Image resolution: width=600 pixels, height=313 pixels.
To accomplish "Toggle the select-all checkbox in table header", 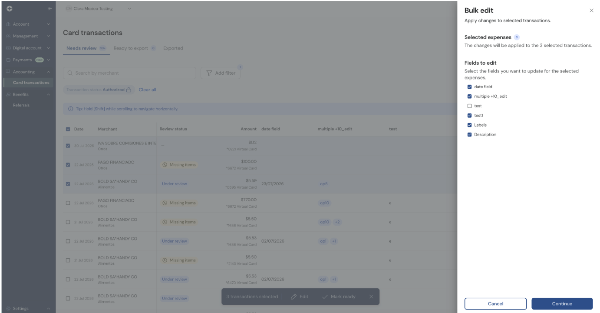I will [x=68, y=129].
